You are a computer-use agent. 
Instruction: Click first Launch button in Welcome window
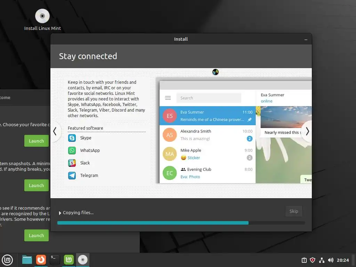36,141
